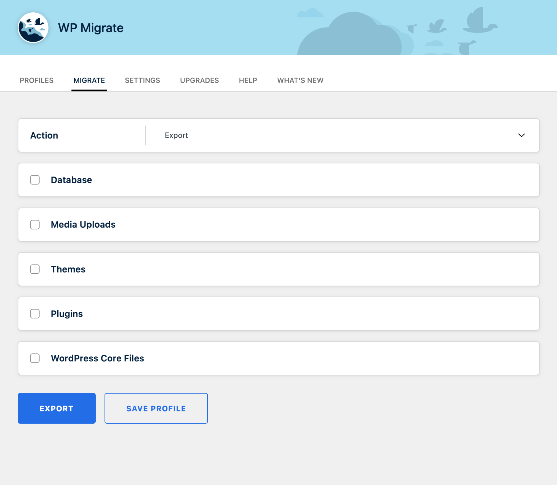Click the WP Migrate title text
This screenshot has height=485, width=557.
coord(91,28)
